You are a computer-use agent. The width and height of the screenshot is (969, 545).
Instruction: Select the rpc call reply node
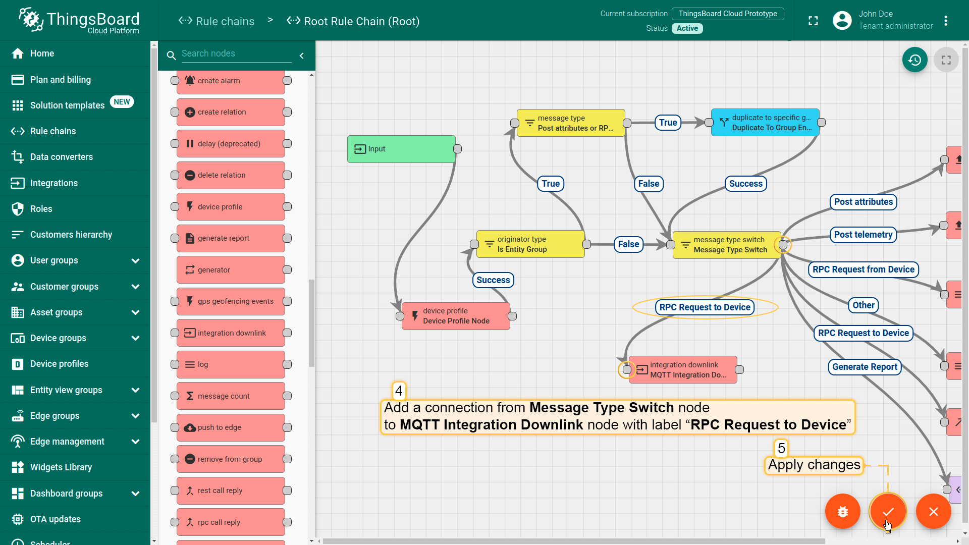pyautogui.click(x=231, y=522)
